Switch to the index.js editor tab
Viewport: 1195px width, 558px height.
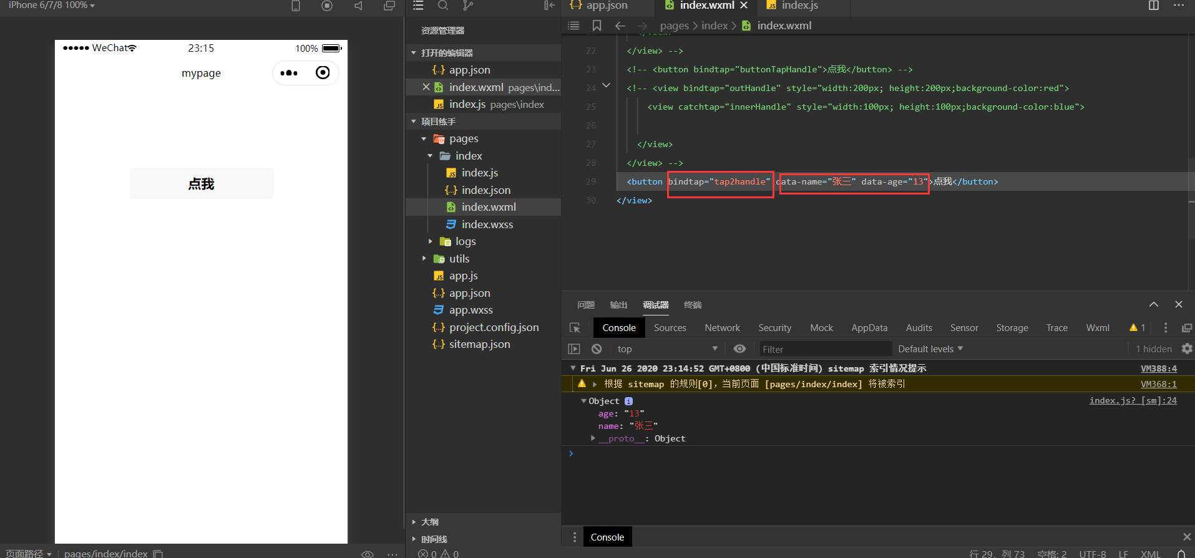799,6
